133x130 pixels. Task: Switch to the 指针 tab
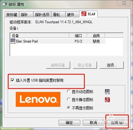[26, 15]
